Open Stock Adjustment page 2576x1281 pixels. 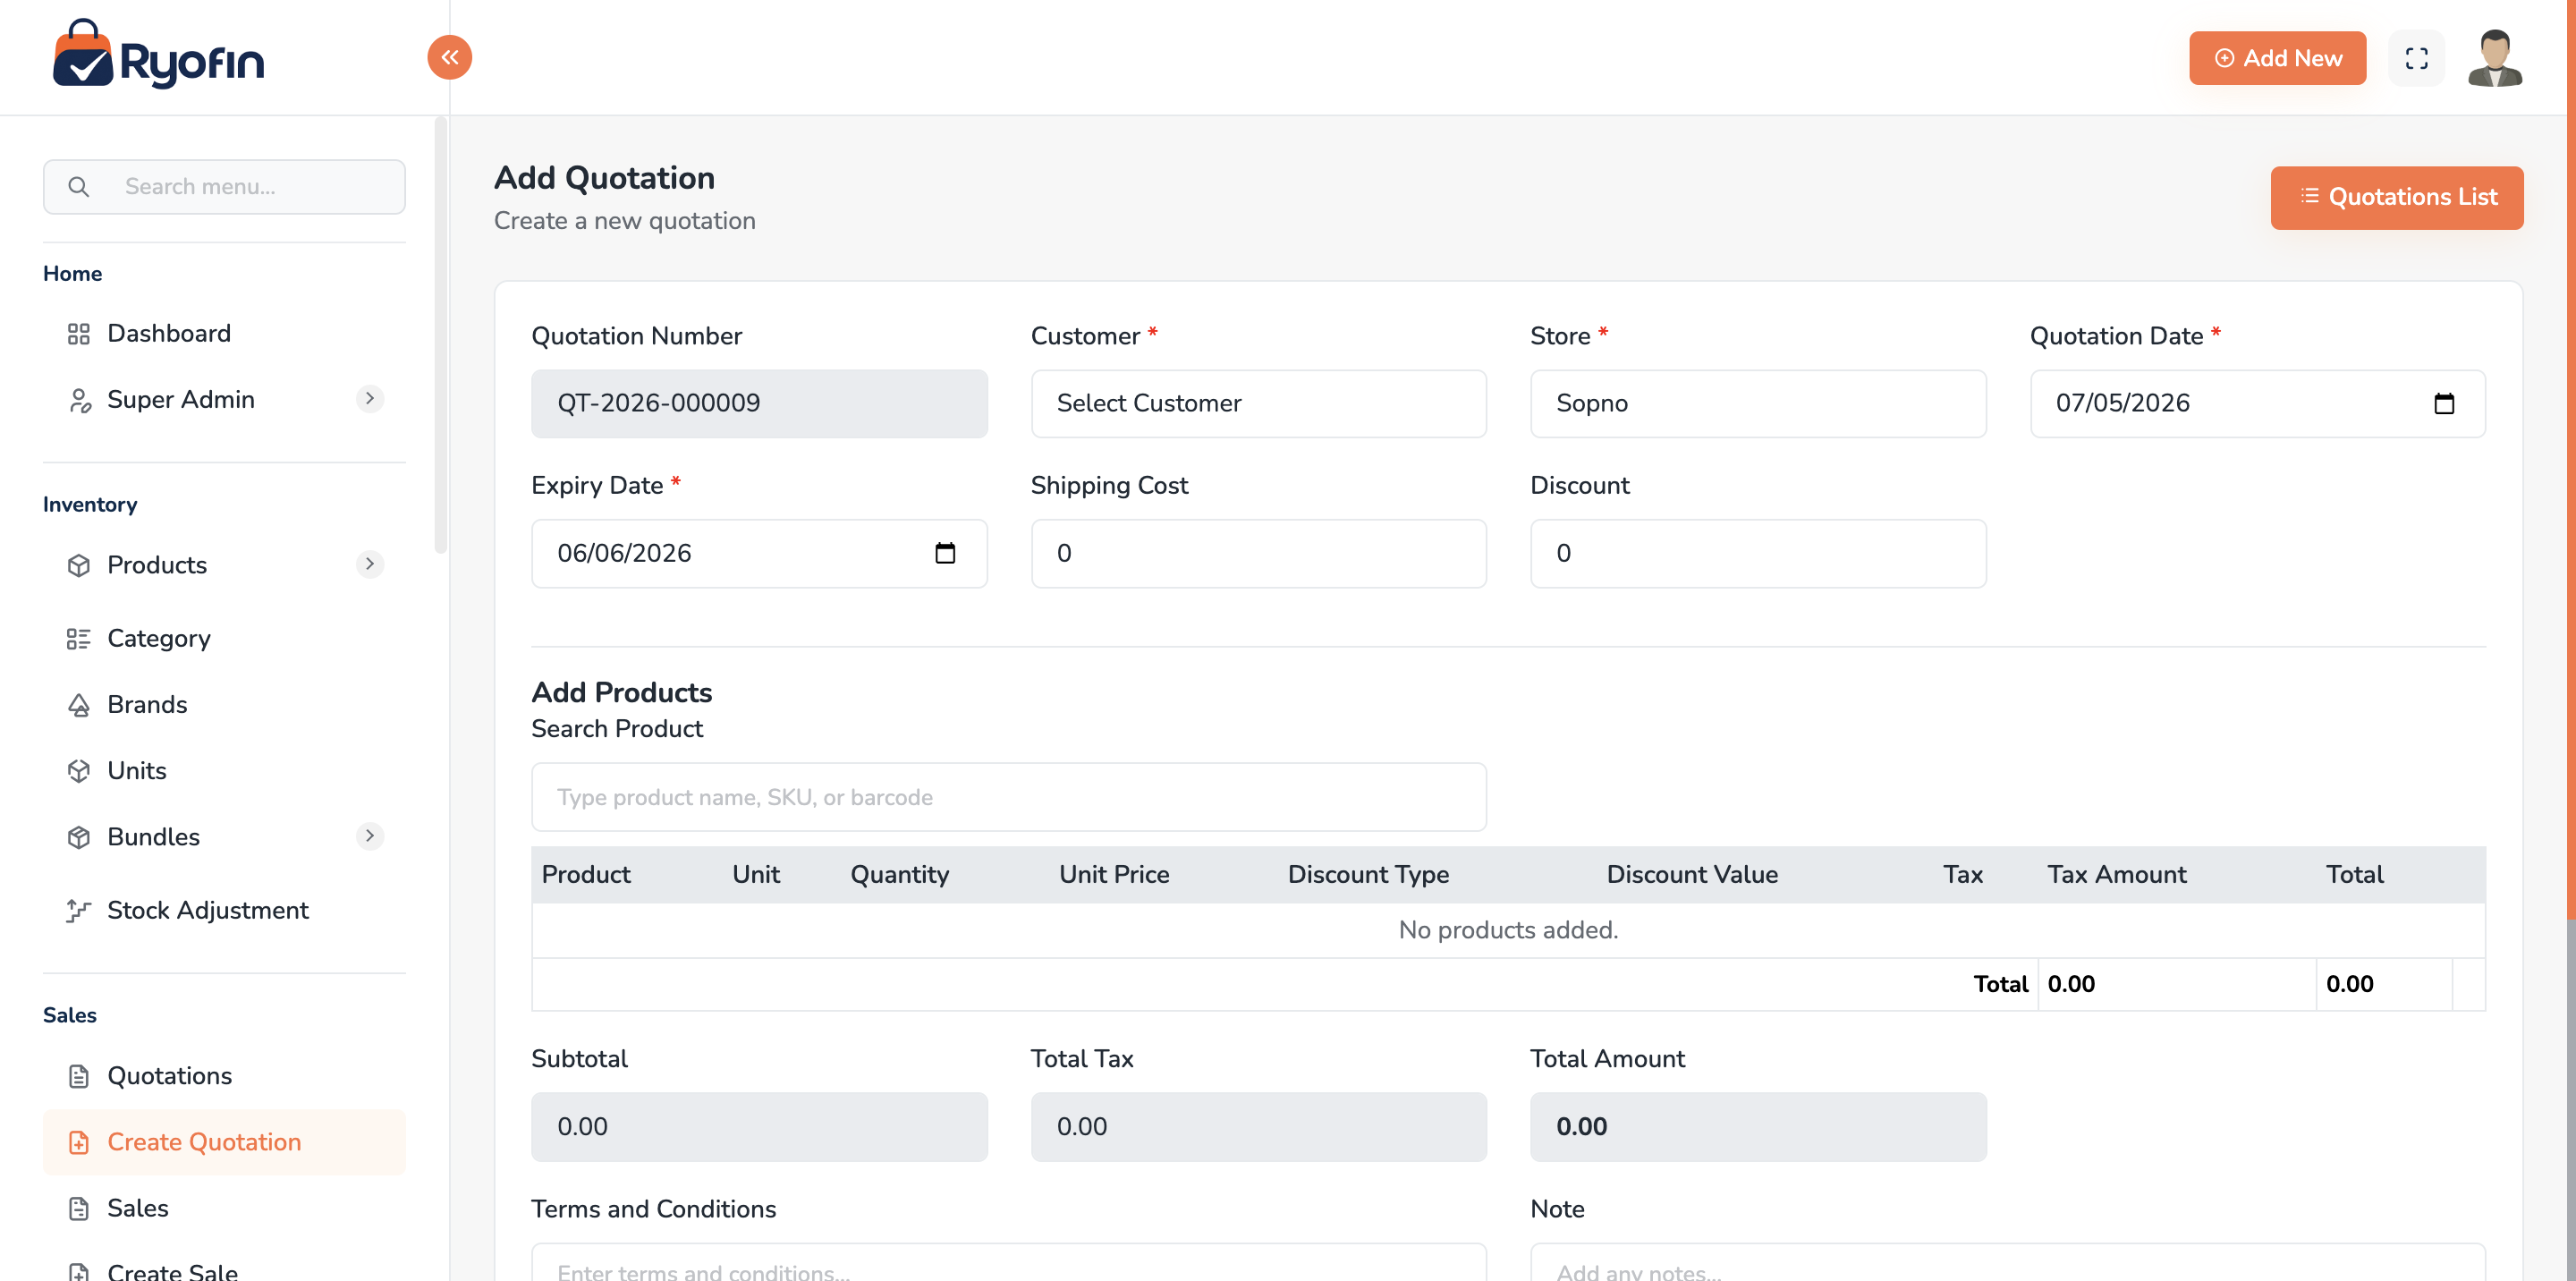[x=224, y=910]
